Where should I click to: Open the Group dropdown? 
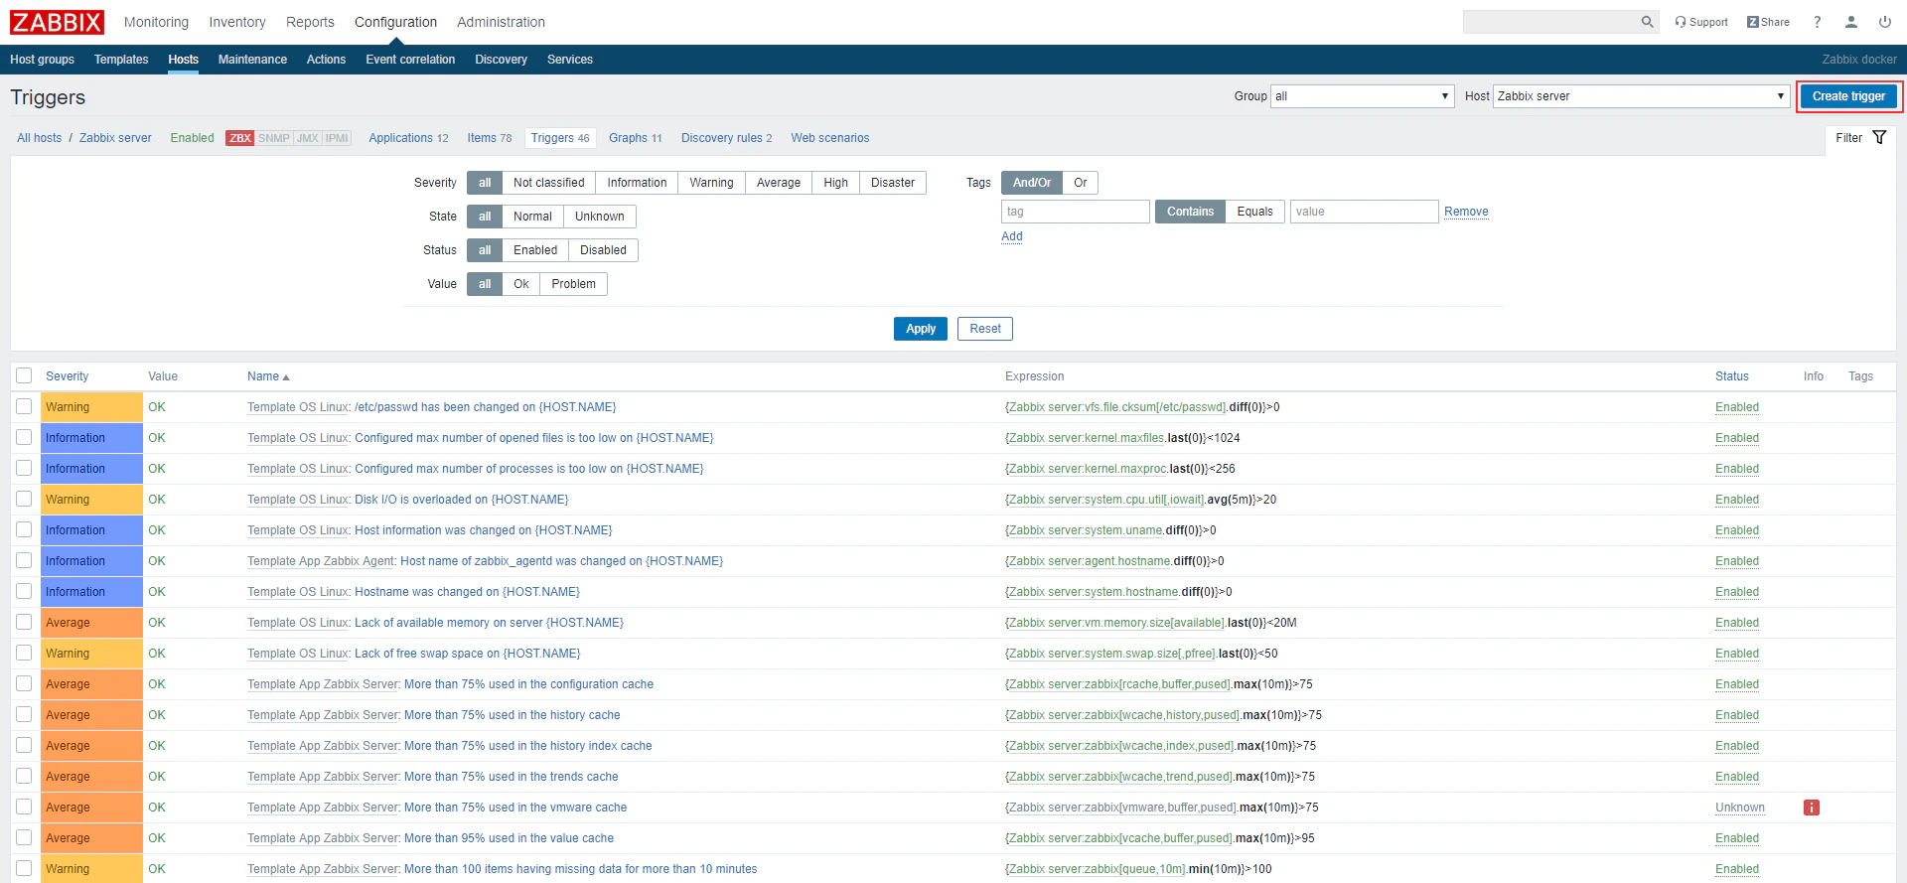(1363, 96)
